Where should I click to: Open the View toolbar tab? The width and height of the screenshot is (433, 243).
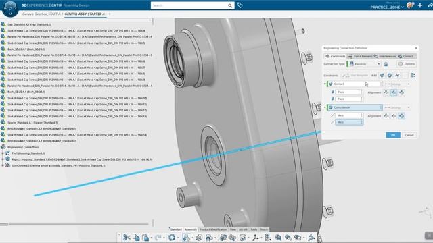coord(233,230)
